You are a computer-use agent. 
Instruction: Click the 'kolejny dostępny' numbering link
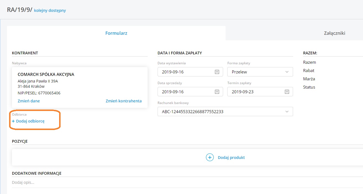pos(50,11)
